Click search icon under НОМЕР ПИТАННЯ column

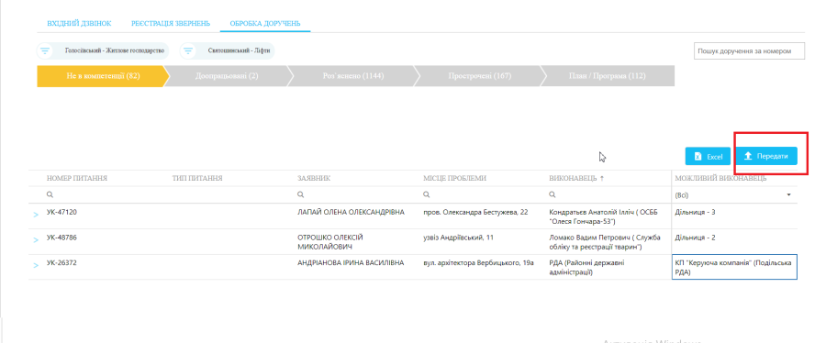point(50,194)
